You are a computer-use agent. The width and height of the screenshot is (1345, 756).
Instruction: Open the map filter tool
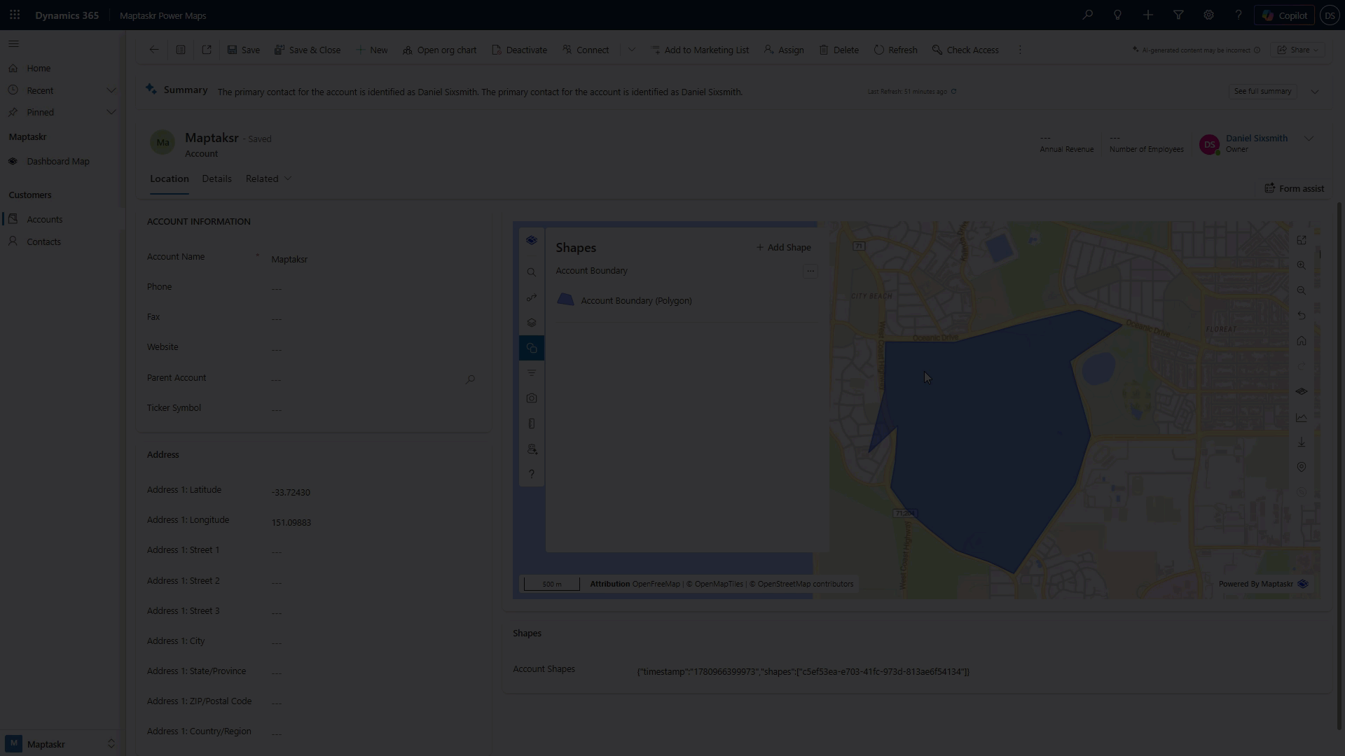pyautogui.click(x=532, y=373)
